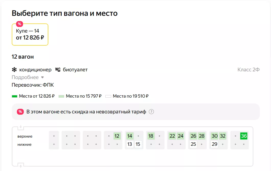The image size is (271, 171).
Task: Select lower seat 15
Action: point(138,144)
